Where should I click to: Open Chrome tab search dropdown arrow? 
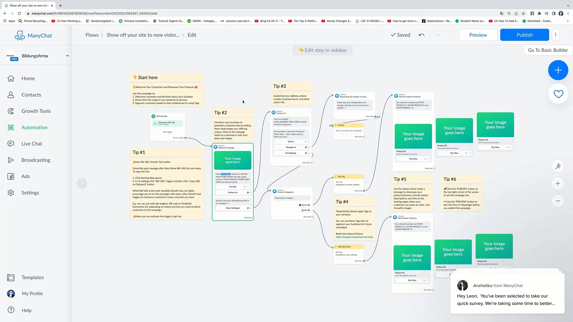coord(568,5)
